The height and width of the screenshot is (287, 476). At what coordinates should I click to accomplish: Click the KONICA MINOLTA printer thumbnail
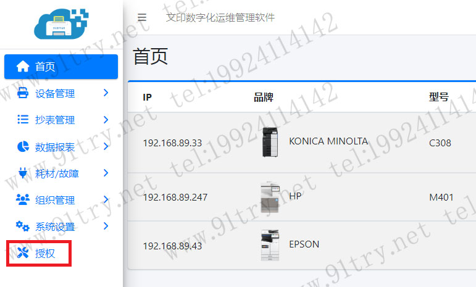270,142
